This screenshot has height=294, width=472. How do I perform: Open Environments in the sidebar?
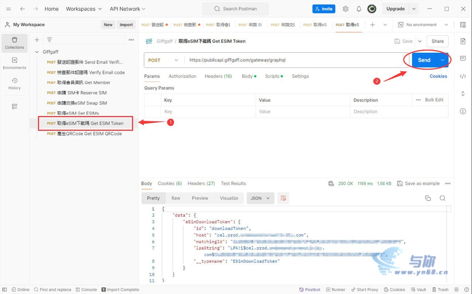[x=14, y=63]
